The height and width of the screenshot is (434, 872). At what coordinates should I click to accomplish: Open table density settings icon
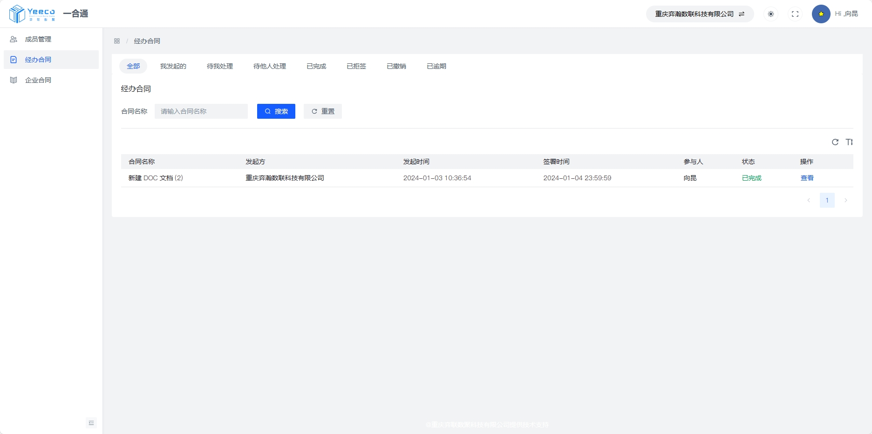(x=849, y=142)
